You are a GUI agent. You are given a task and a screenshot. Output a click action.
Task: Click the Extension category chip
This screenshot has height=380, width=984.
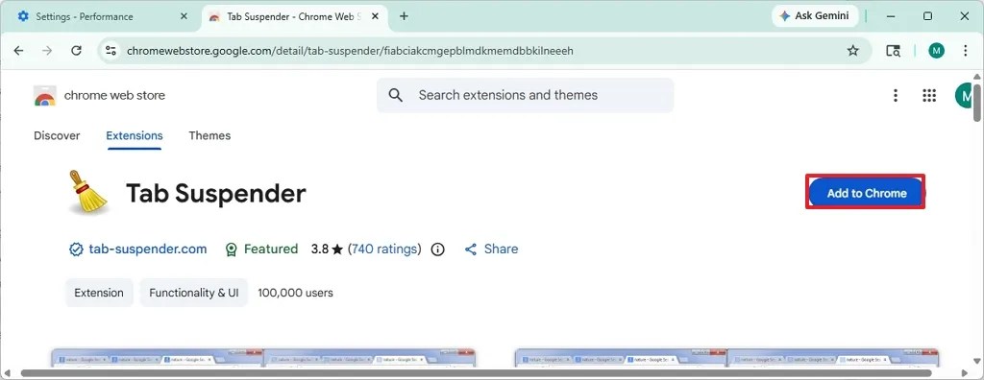coord(99,293)
